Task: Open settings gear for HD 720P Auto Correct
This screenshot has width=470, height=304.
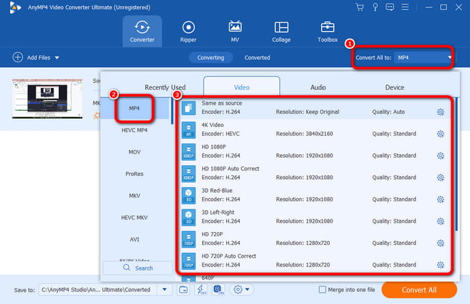Action: (x=440, y=265)
